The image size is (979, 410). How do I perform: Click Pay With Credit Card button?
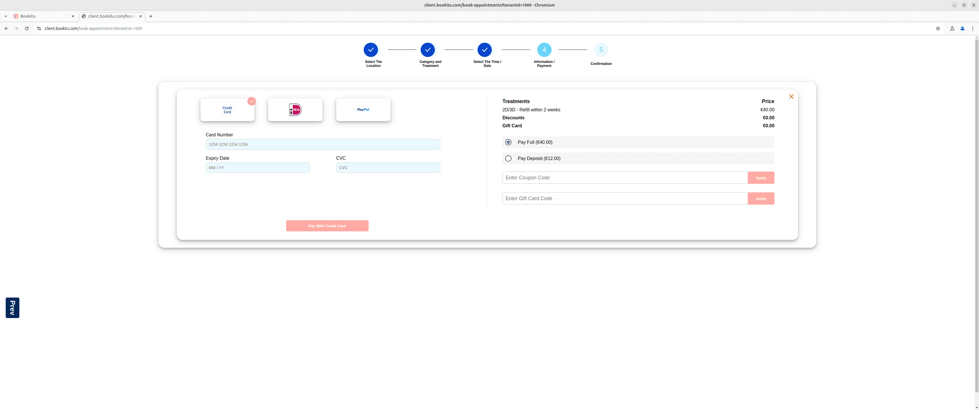327,226
